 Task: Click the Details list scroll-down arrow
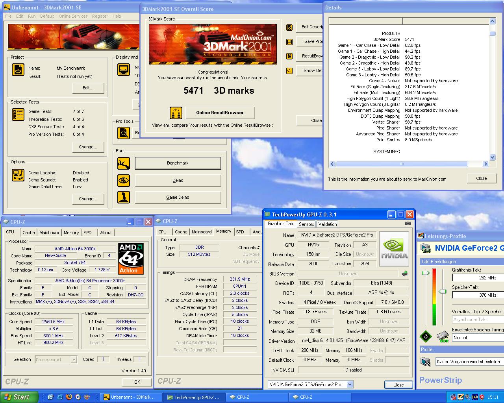pos(492,157)
